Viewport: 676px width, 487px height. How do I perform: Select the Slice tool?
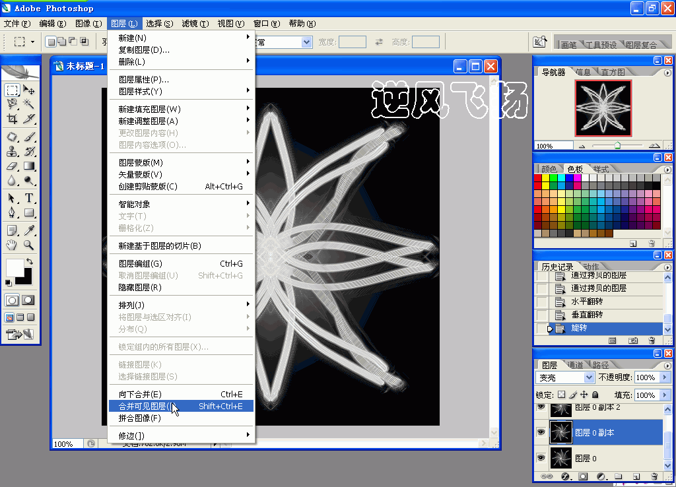[29, 119]
